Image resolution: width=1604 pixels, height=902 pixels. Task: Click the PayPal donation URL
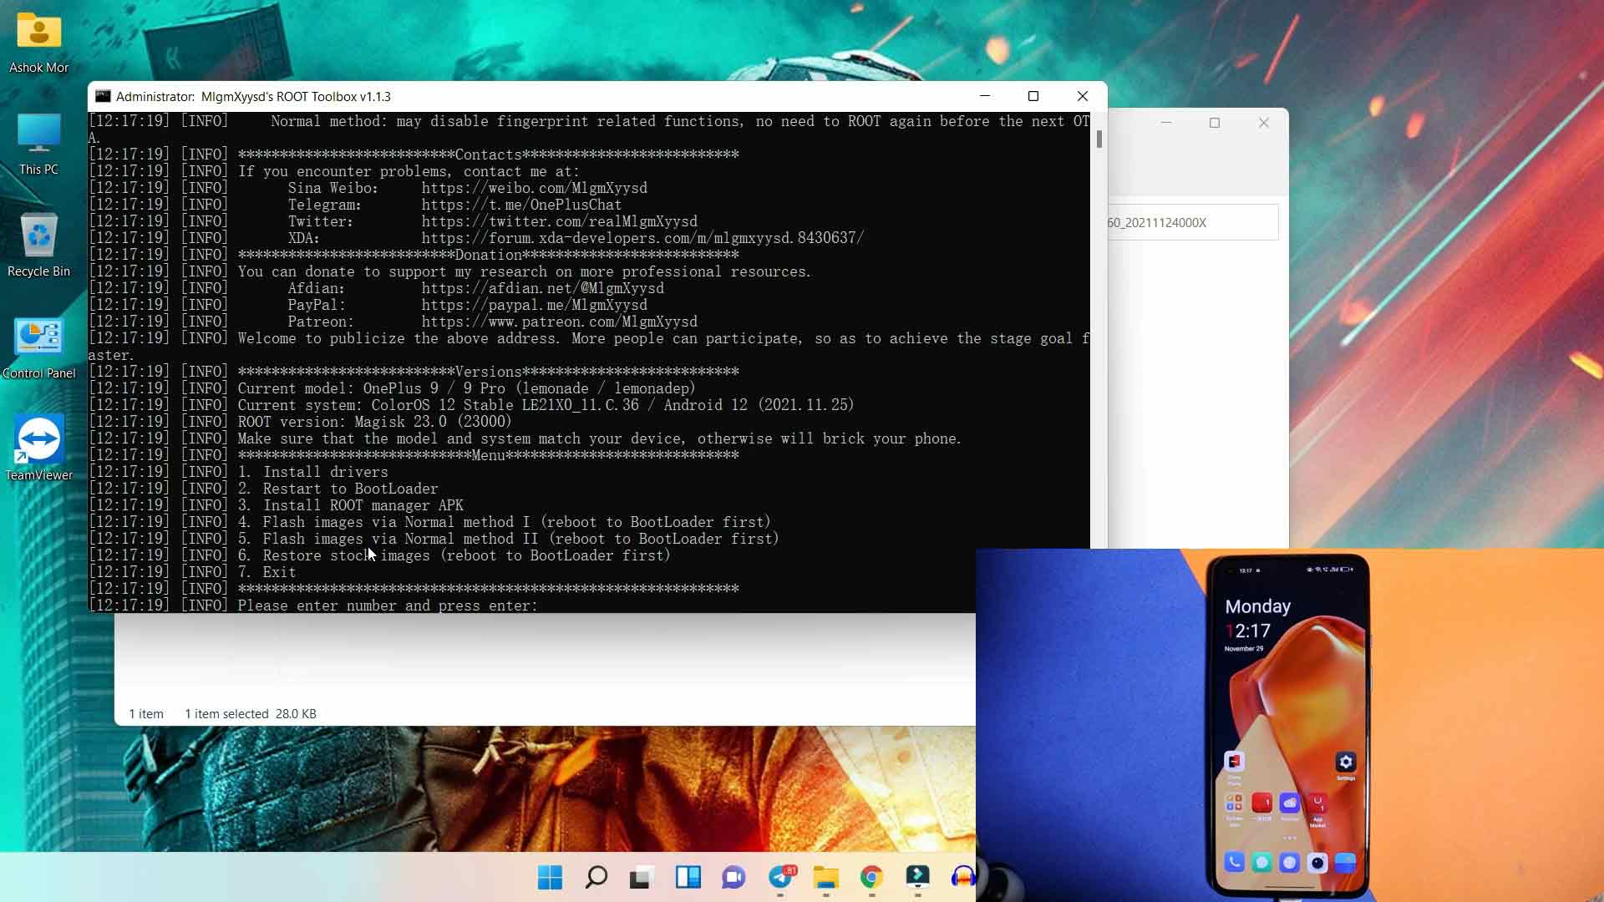[535, 305]
